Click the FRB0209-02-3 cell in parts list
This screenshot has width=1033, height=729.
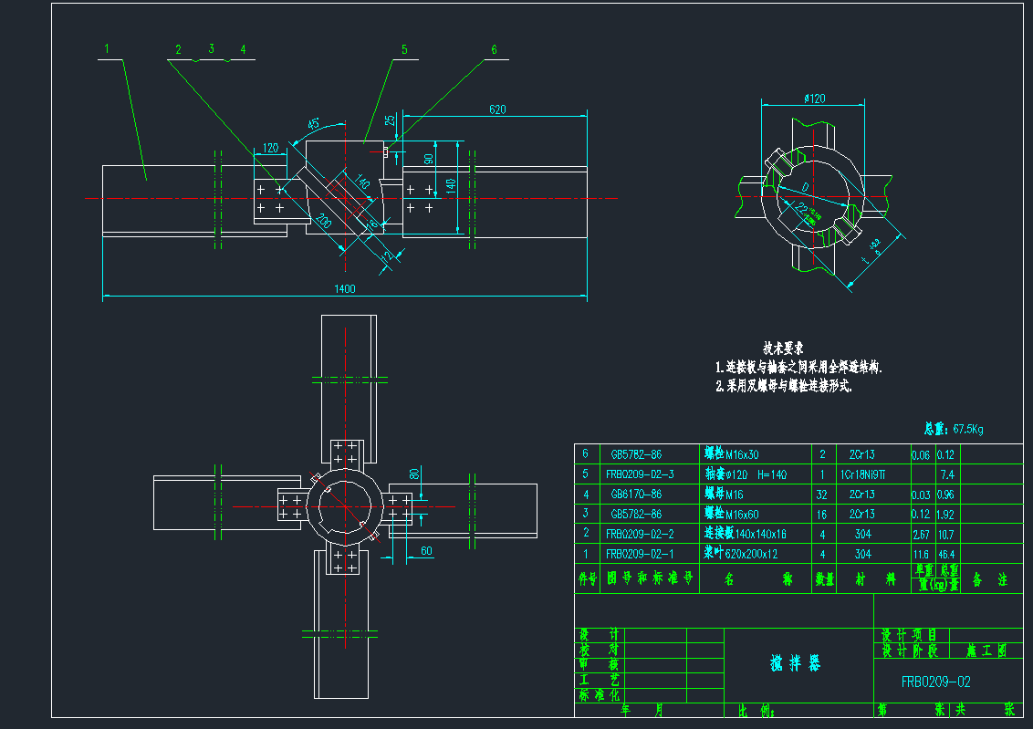(639, 474)
